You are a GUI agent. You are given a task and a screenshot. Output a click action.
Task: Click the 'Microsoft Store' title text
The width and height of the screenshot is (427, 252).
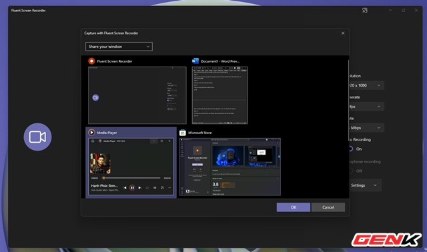[200, 133]
